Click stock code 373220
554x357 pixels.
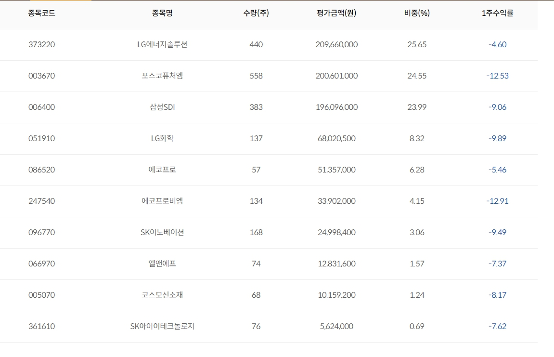(x=42, y=45)
